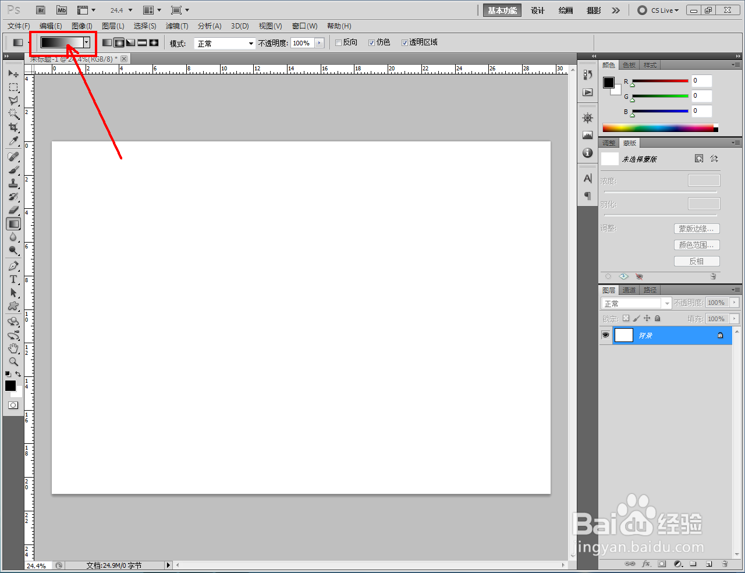Select the Brush tool
This screenshot has width=745, height=573.
click(x=13, y=170)
